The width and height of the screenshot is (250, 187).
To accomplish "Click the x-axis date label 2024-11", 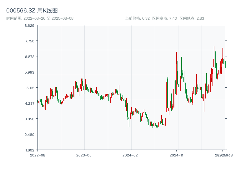I will (176, 155).
